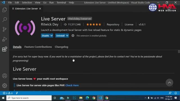Click the Ritwick Dey publisher name
This screenshot has height=101, width=180.
[50, 24]
